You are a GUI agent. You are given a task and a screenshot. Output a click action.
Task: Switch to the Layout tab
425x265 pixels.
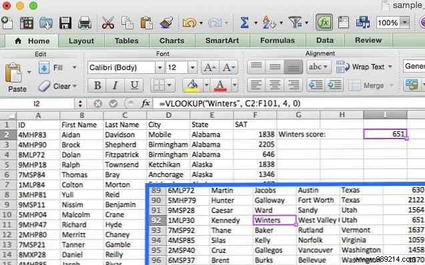pyautogui.click(x=81, y=41)
